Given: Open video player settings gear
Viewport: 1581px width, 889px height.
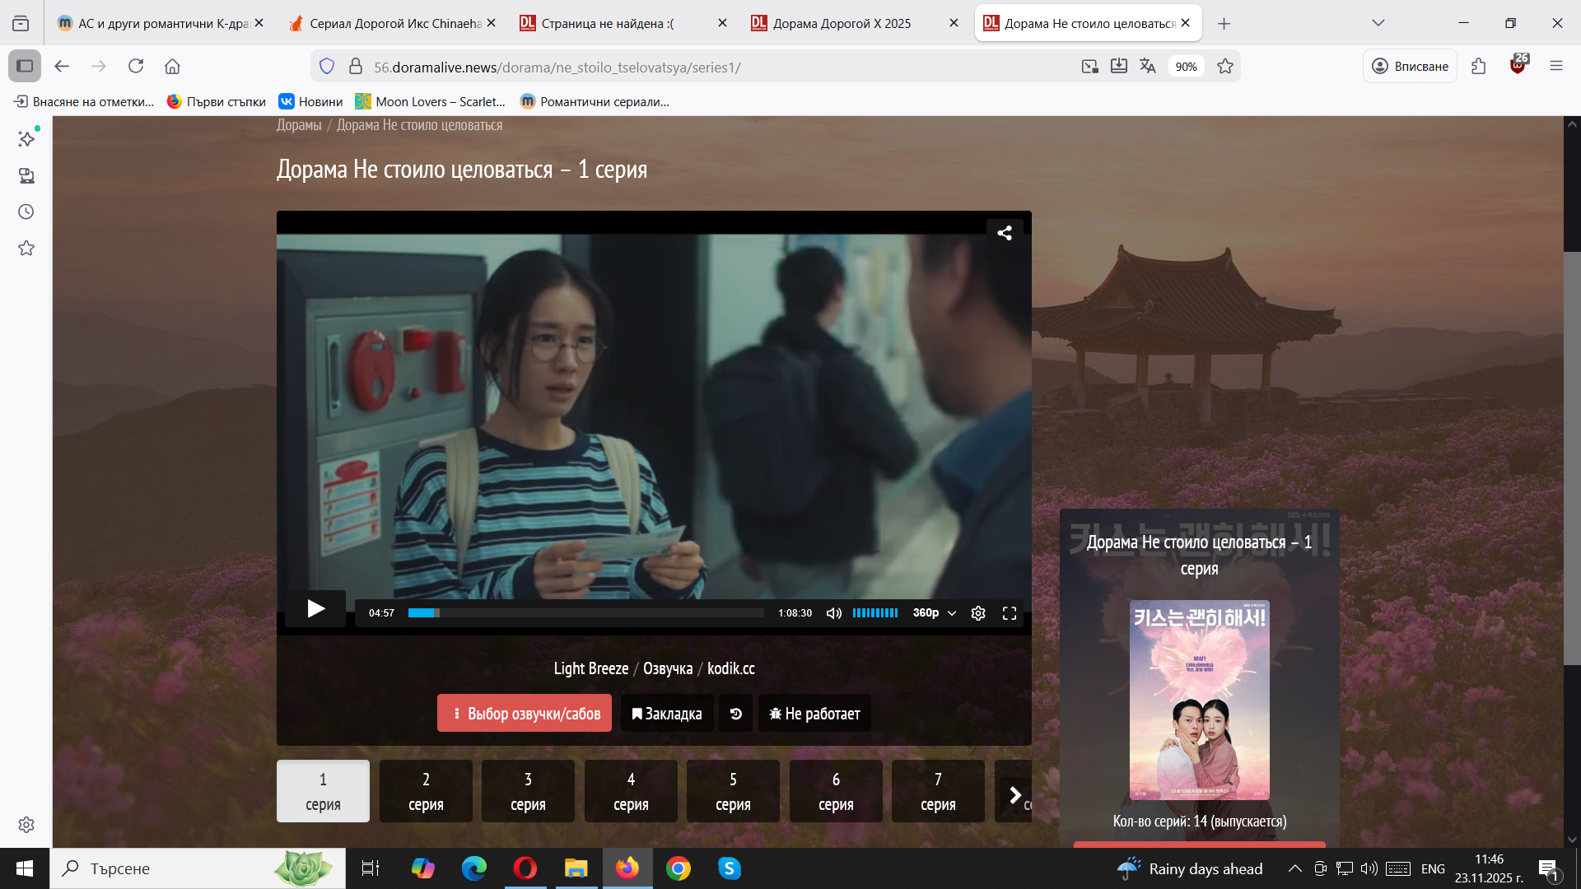Looking at the screenshot, I should coord(978,613).
